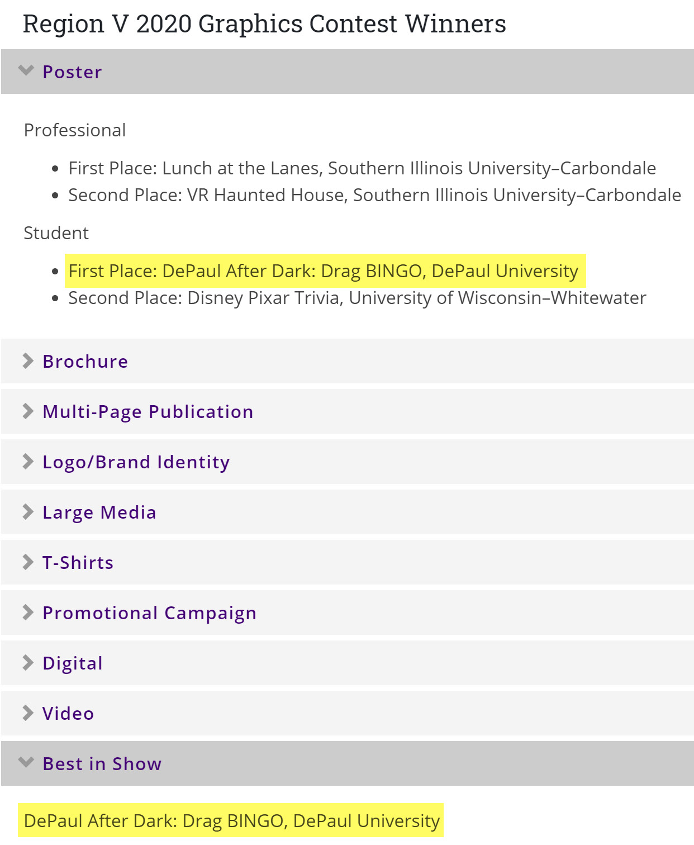
Task: Collapse the Poster heading text
Action: (x=73, y=72)
